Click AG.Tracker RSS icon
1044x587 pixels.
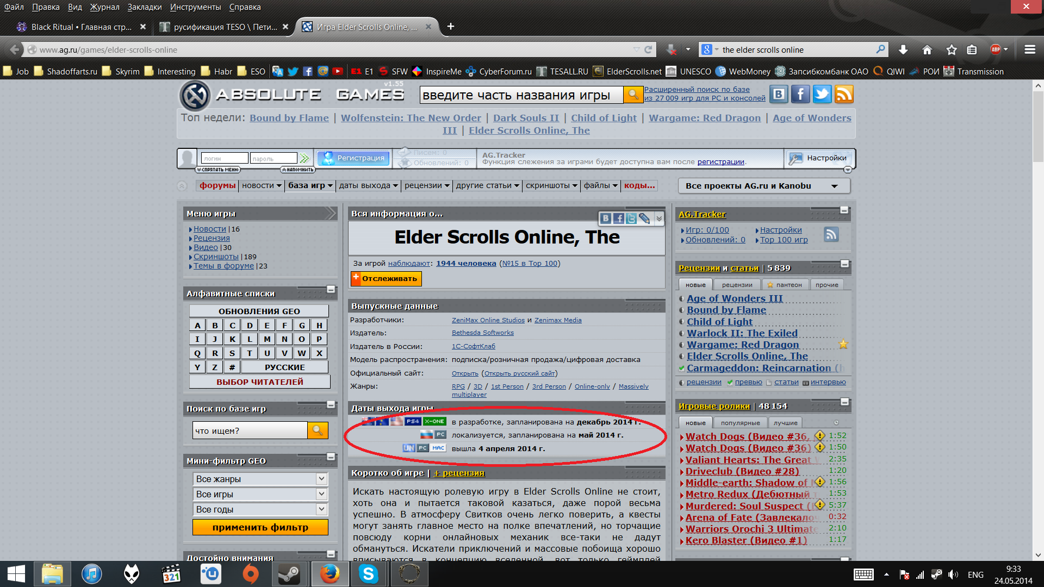[x=831, y=234]
